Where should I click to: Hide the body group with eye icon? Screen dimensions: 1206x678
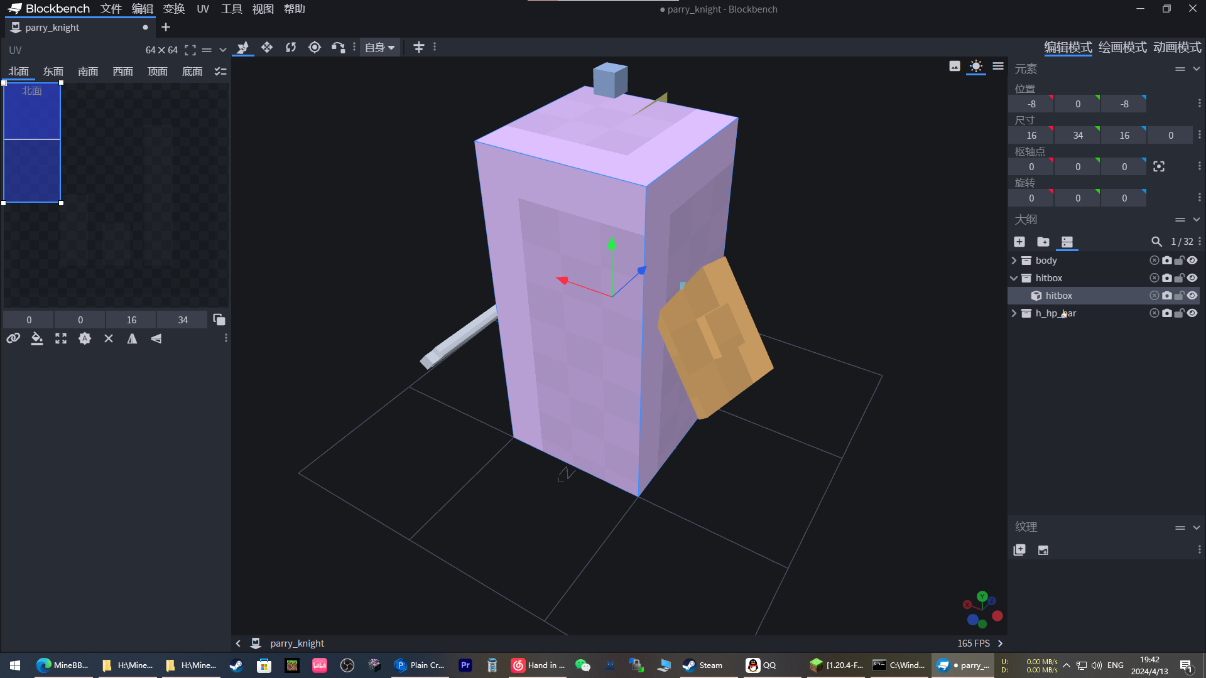tap(1192, 261)
